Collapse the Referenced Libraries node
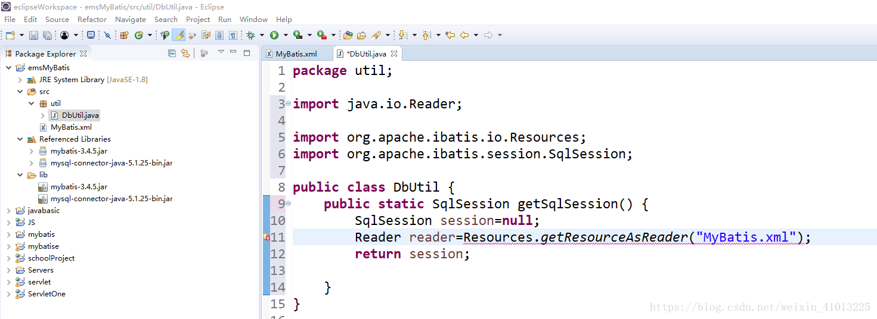877x319 pixels. [20, 139]
